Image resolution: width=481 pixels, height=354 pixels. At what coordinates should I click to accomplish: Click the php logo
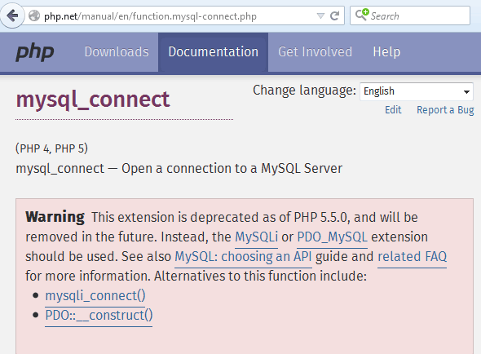pos(35,52)
